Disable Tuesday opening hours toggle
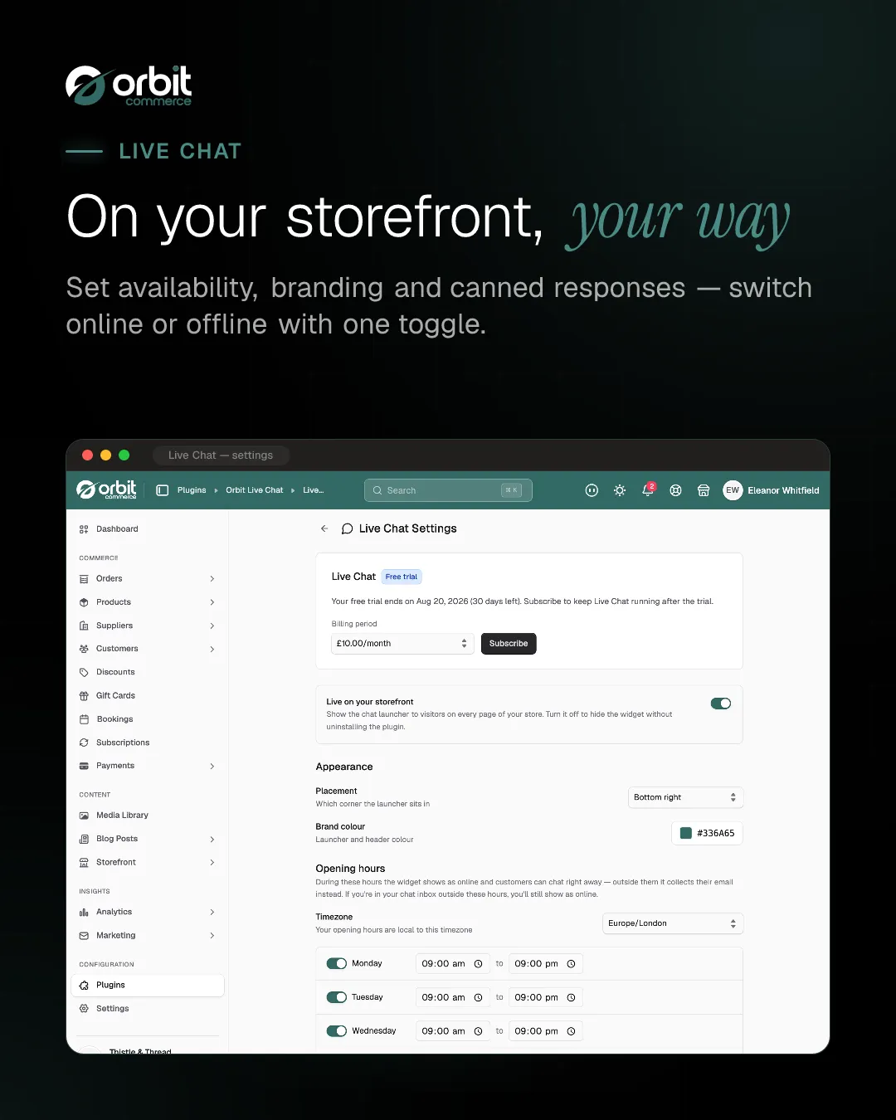The height and width of the screenshot is (1120, 896). click(337, 997)
